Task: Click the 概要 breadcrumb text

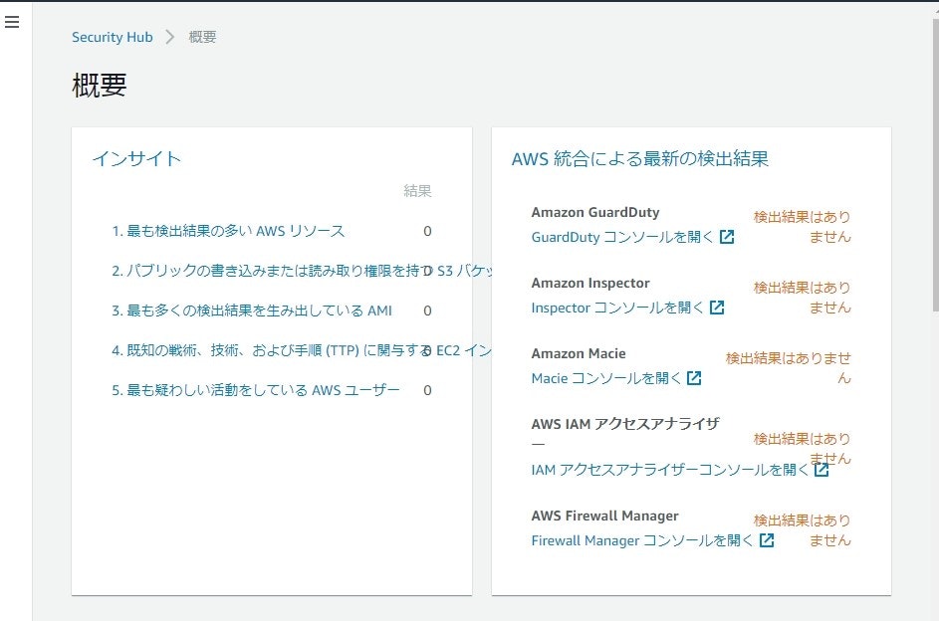Action: tap(202, 37)
